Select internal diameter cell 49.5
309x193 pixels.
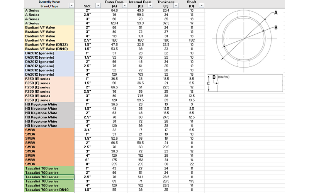coord(140,10)
